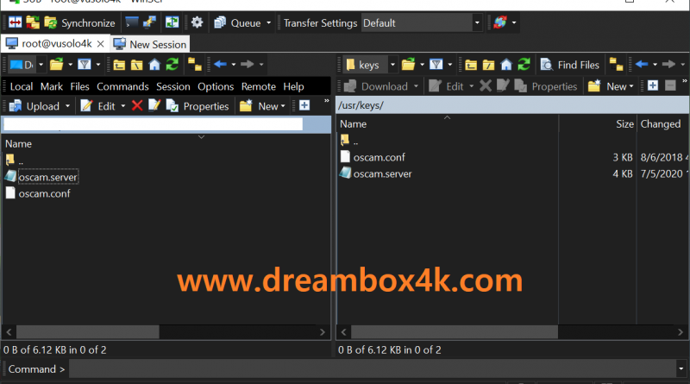
Task: Click the local Back arrow
Action: point(220,65)
